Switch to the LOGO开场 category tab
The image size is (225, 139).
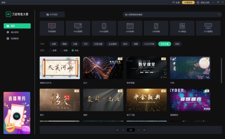(x=149, y=44)
